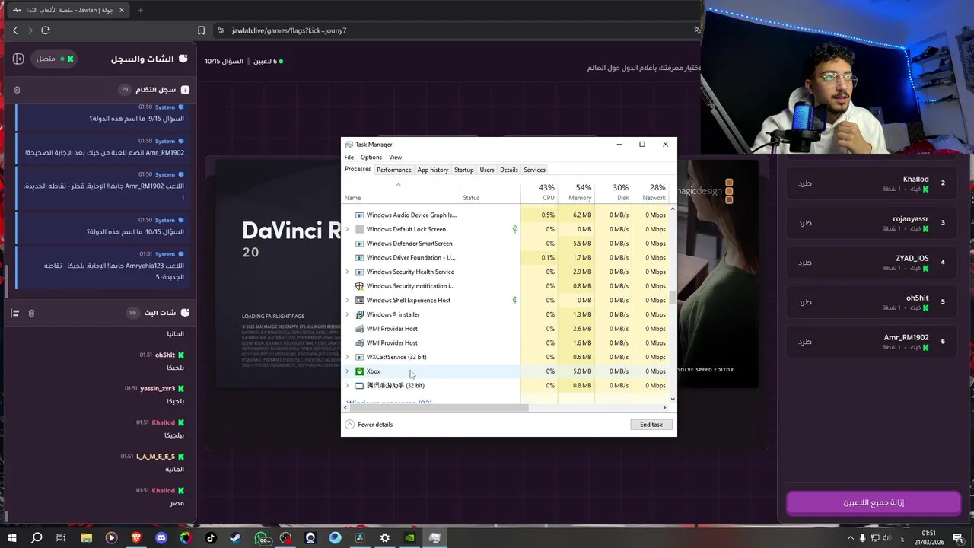This screenshot has height=548, width=974.
Task: Sort processes by Memory column
Action: point(576,192)
